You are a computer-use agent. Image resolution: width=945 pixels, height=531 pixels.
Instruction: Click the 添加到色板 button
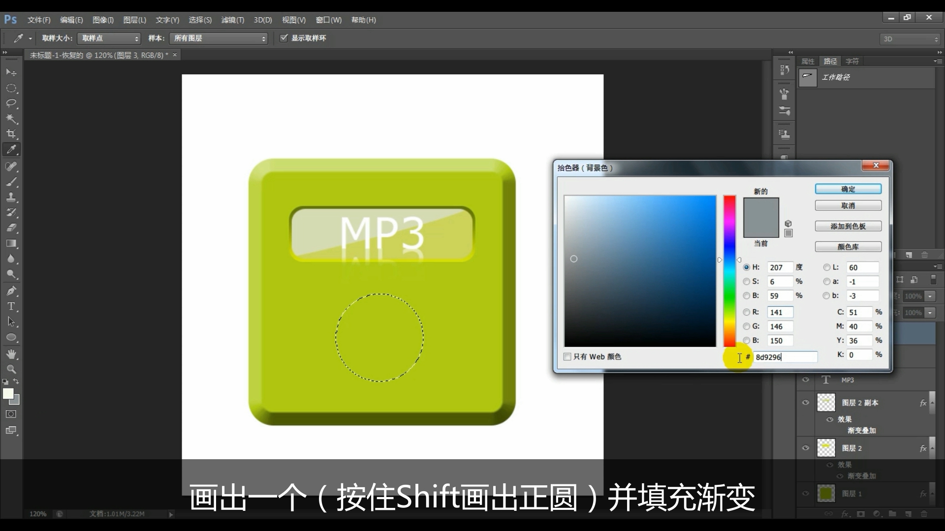(848, 226)
